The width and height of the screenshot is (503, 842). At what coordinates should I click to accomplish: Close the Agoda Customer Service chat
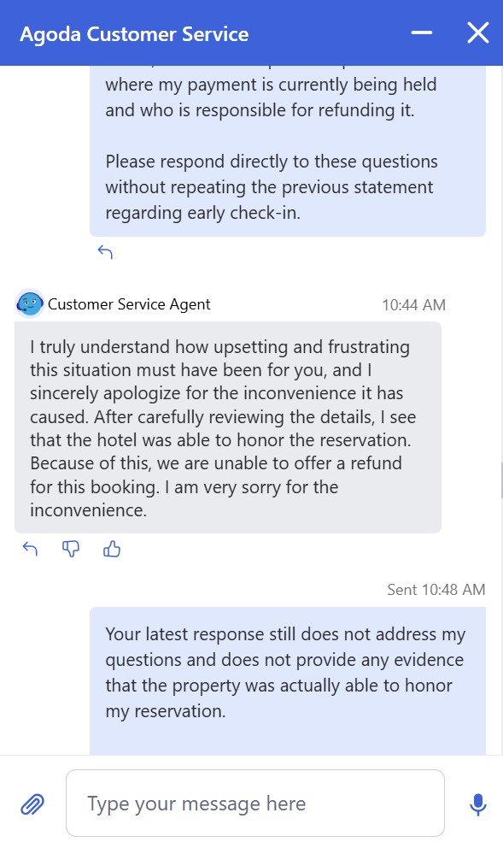tap(477, 32)
